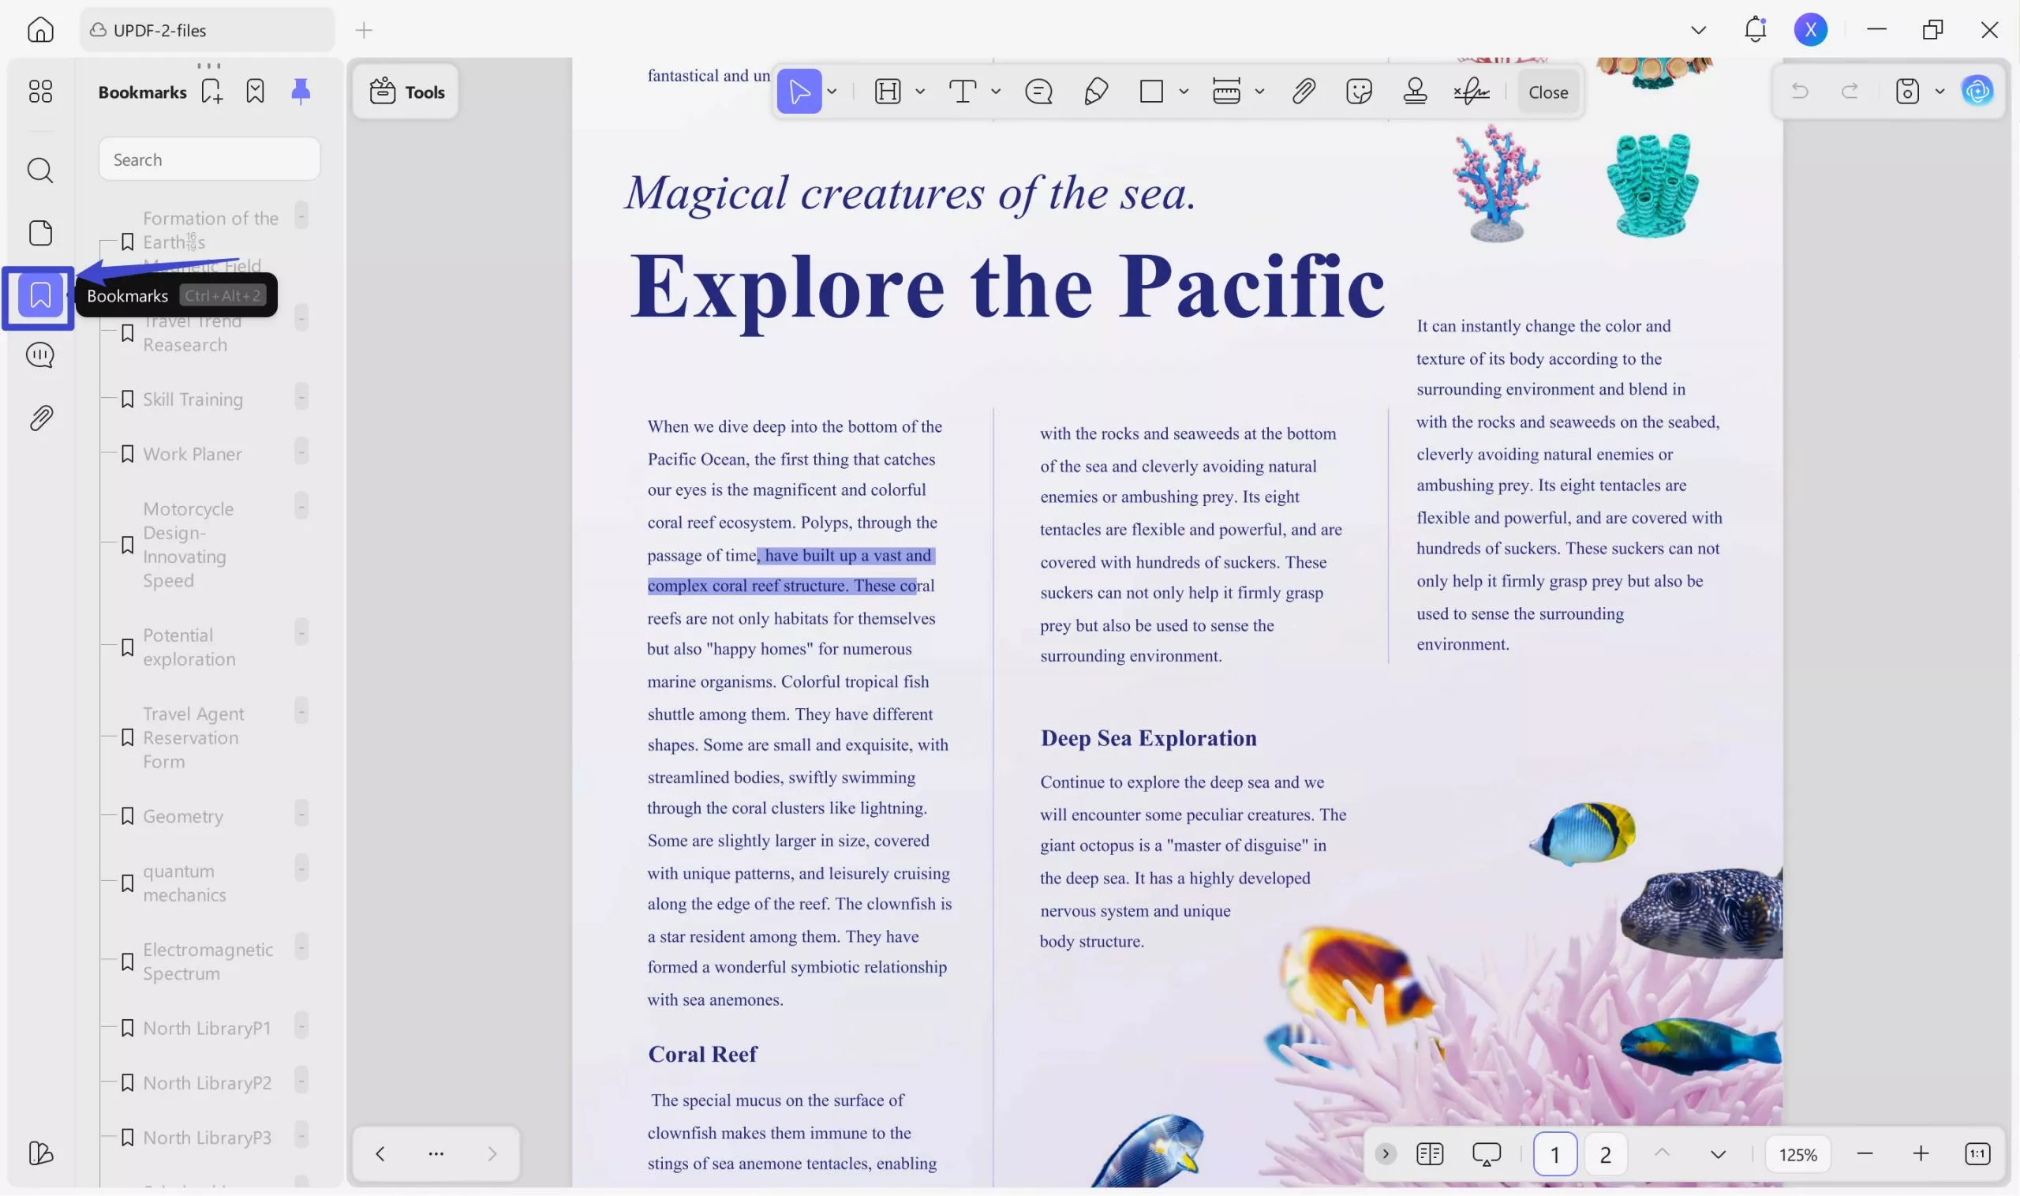Collapse the Skill Training bookmark entry

[x=301, y=396]
